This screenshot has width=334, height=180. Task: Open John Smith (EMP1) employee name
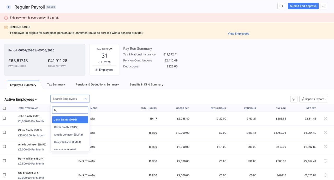click(29, 116)
